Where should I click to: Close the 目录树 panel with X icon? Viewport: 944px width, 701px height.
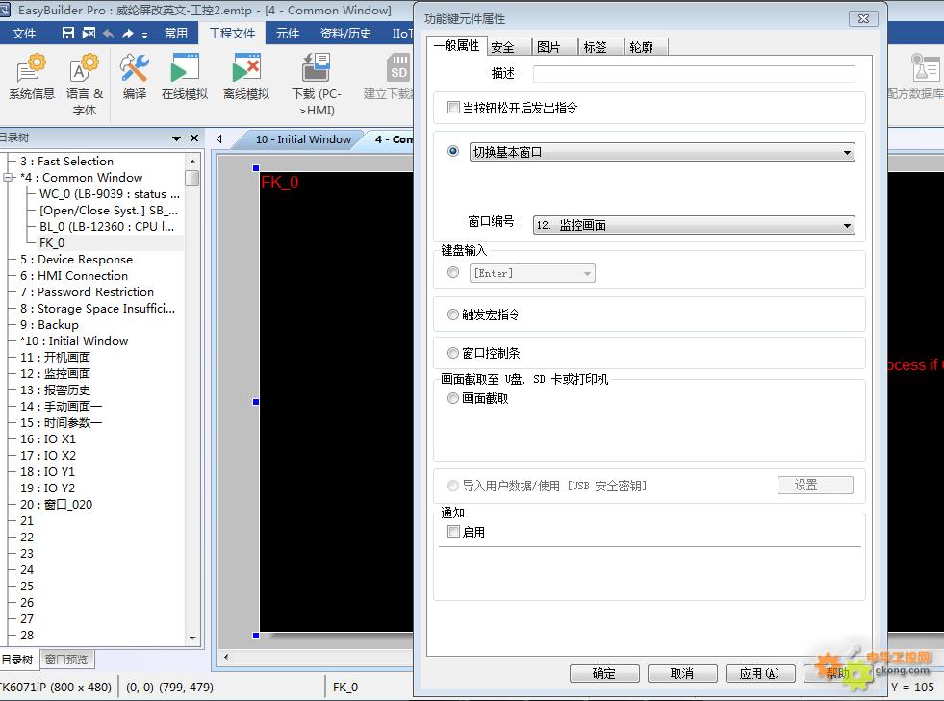coord(194,138)
